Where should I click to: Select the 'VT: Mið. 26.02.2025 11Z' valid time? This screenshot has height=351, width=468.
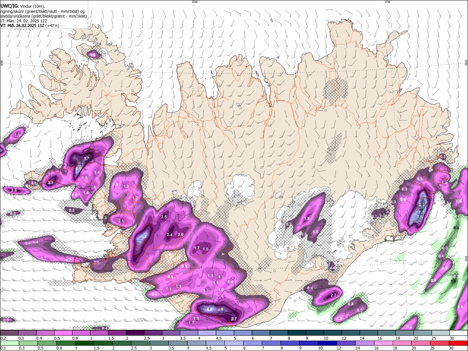(x=22, y=26)
